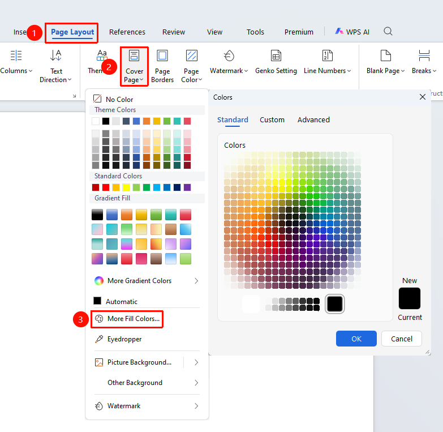Choose No Color fill
Viewport: 443px width, 432px height.
point(113,99)
